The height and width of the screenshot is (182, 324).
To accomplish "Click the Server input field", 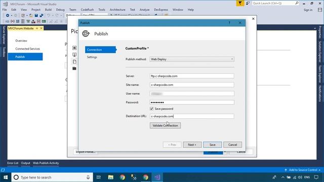I will click(192, 76).
